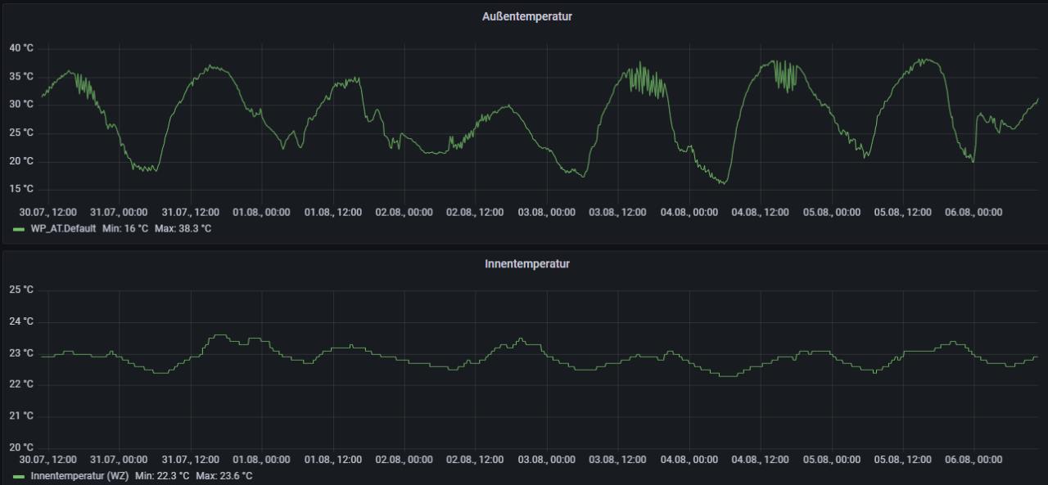Click the 'Min: 22.3 °C' legend value
Image resolution: width=1048 pixels, height=485 pixels.
162,476
